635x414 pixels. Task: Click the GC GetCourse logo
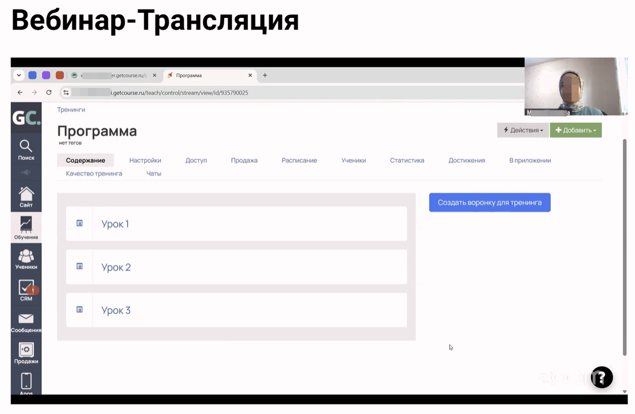click(26, 118)
